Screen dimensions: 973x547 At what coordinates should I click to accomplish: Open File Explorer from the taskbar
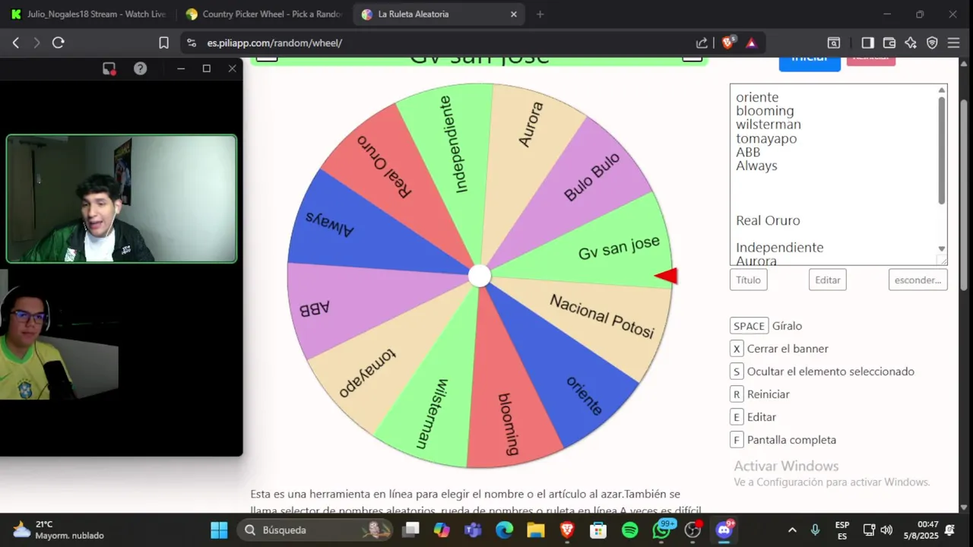point(536,530)
